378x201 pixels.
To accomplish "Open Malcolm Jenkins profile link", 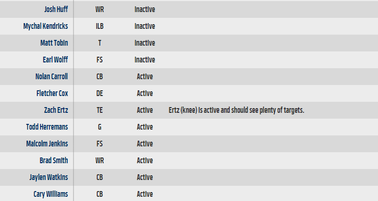I will [x=47, y=144].
